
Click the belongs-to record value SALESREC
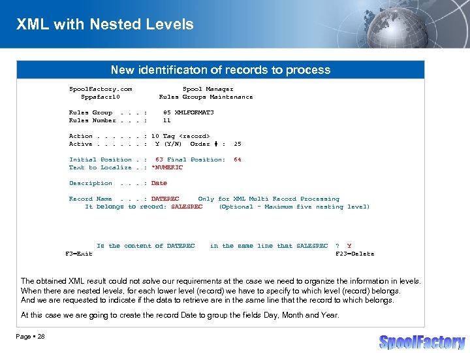tap(187, 207)
